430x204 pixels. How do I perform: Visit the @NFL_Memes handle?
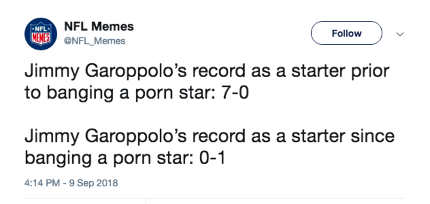click(95, 41)
